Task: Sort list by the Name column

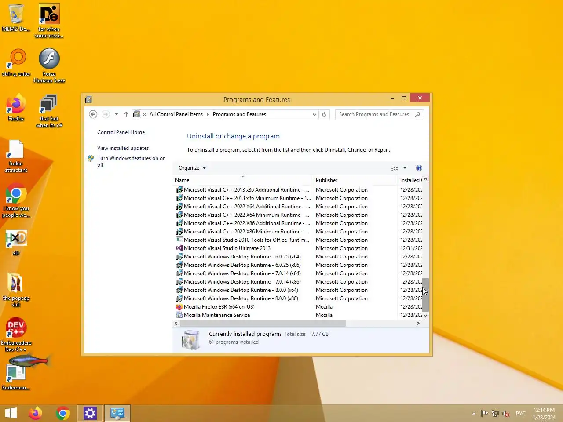Action: tap(243, 180)
